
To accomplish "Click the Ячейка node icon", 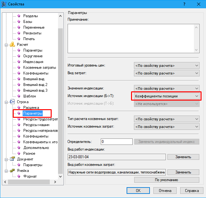I will (x=12, y=170).
